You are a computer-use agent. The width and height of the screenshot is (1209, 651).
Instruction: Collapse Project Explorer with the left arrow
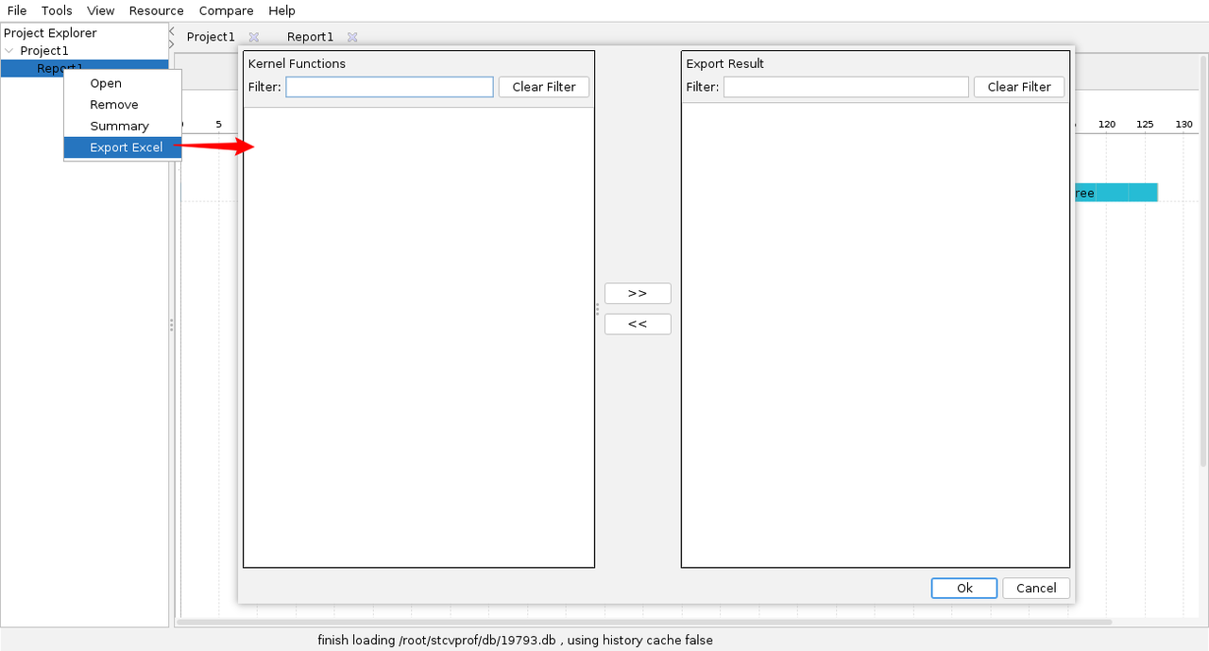pos(171,30)
